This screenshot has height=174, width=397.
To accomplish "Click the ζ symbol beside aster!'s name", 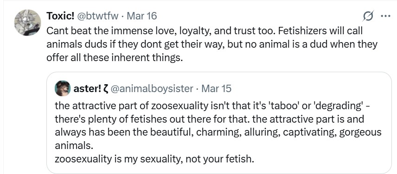I will pos(106,89).
